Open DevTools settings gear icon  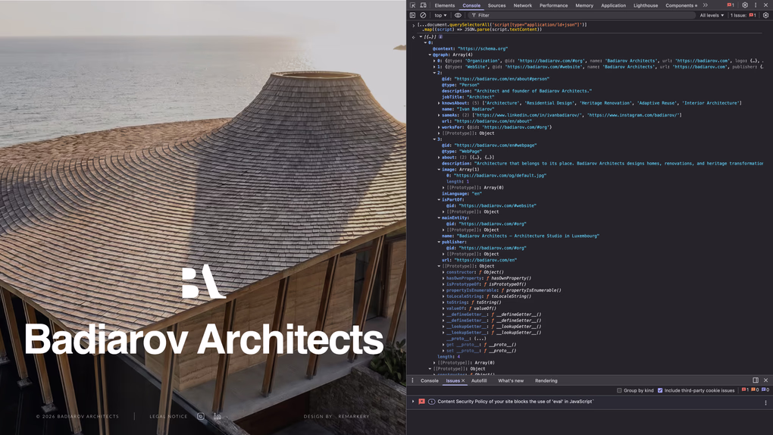745,5
